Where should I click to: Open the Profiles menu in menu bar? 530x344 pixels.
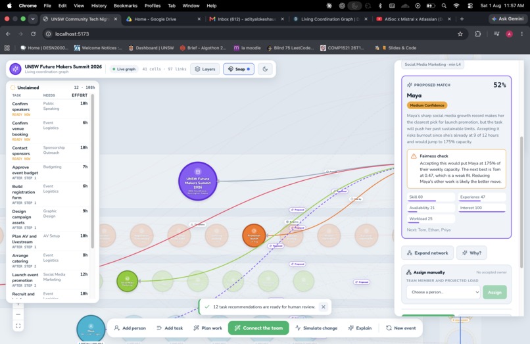click(153, 5)
